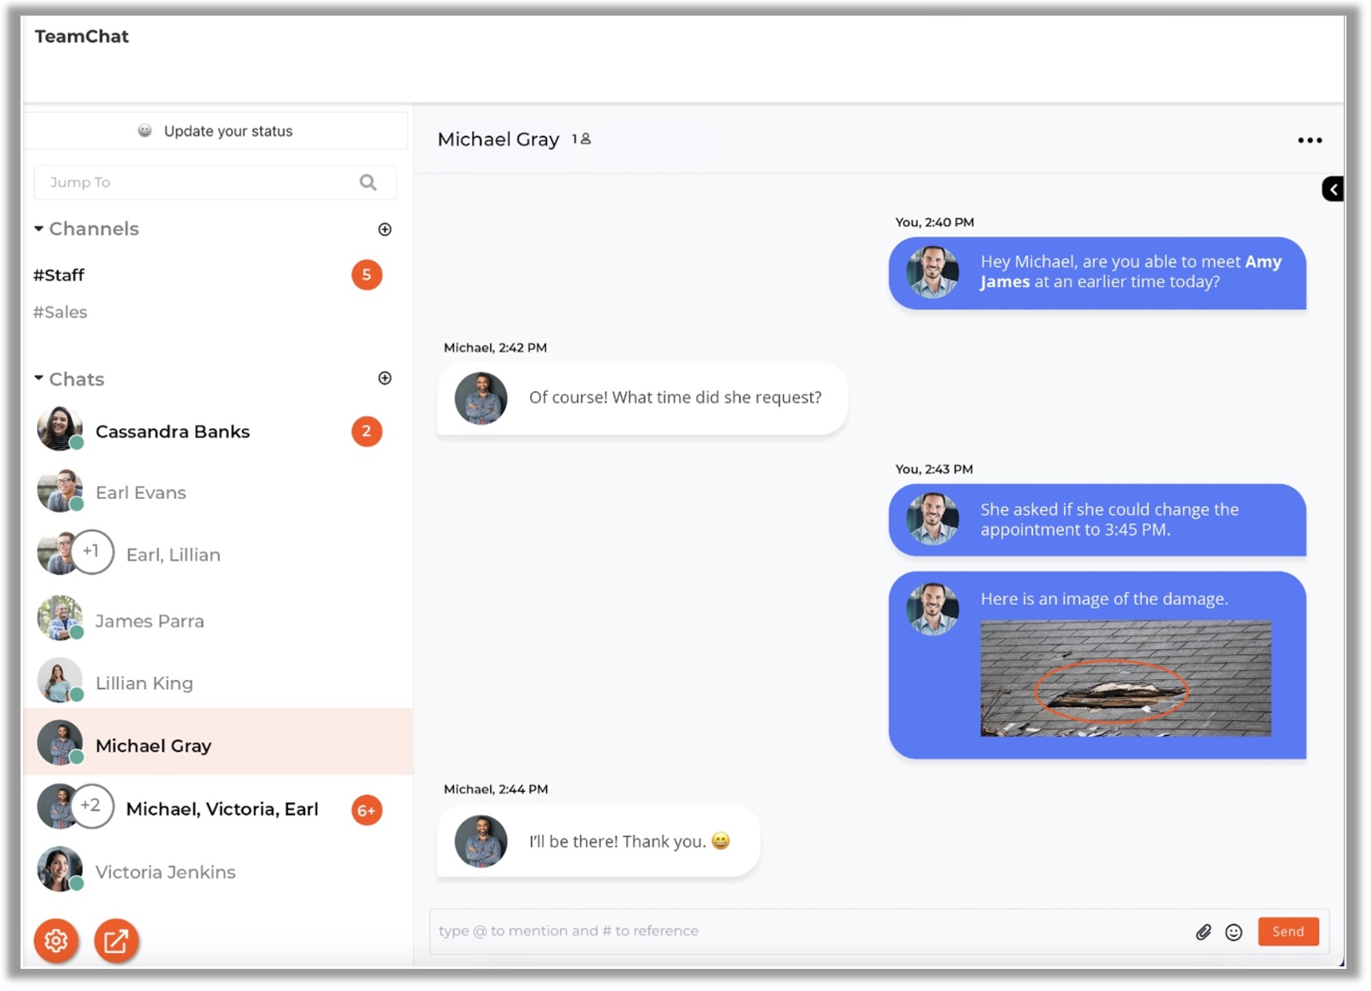Click the unread badge 5 on #Staff
The image size is (1371, 991).
pyautogui.click(x=367, y=275)
